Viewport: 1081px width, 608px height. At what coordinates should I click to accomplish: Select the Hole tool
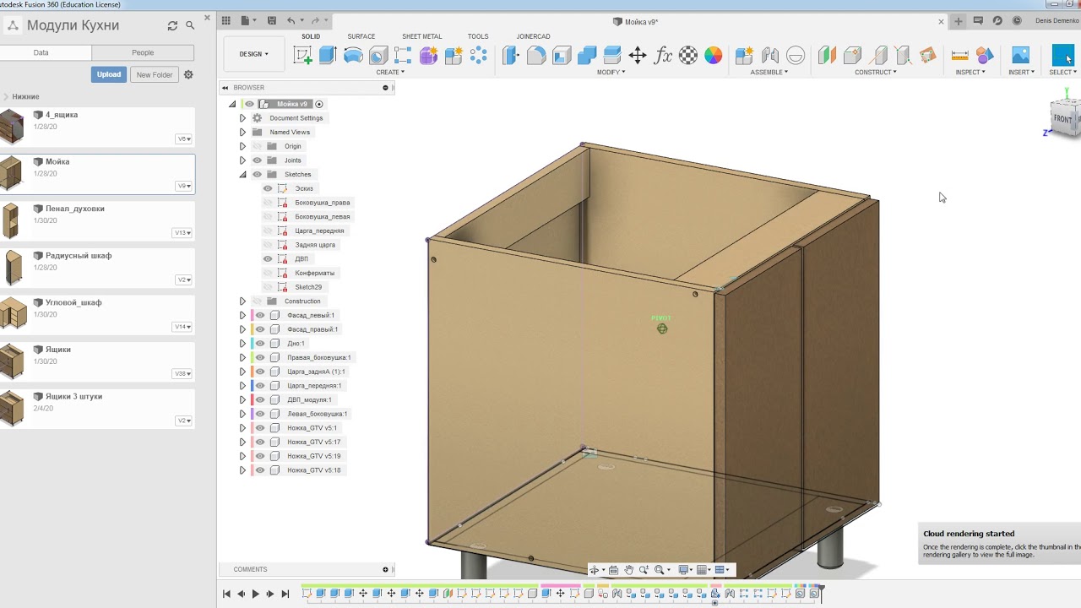click(x=378, y=56)
